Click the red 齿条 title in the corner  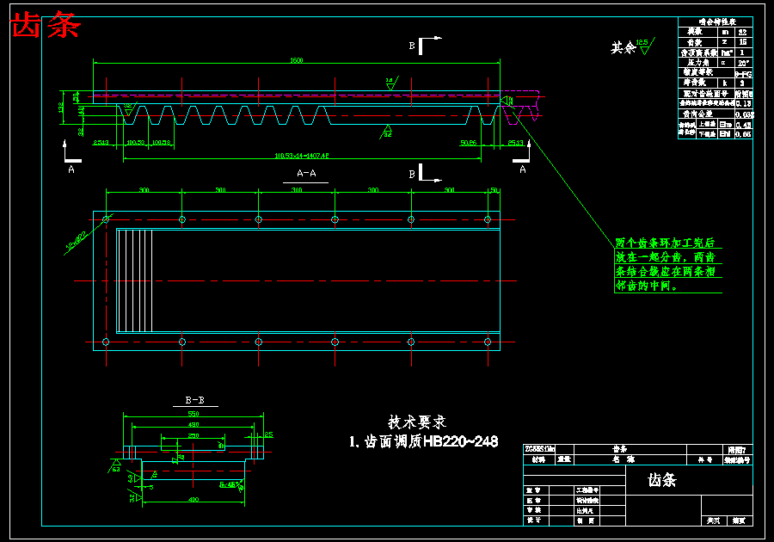click(46, 25)
